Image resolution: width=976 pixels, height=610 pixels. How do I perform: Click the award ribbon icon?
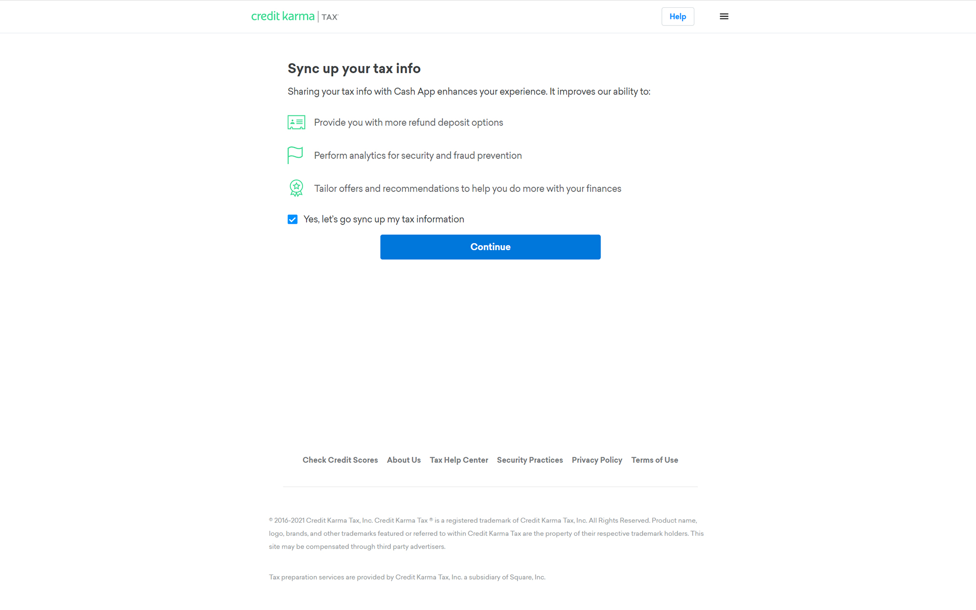pyautogui.click(x=296, y=188)
